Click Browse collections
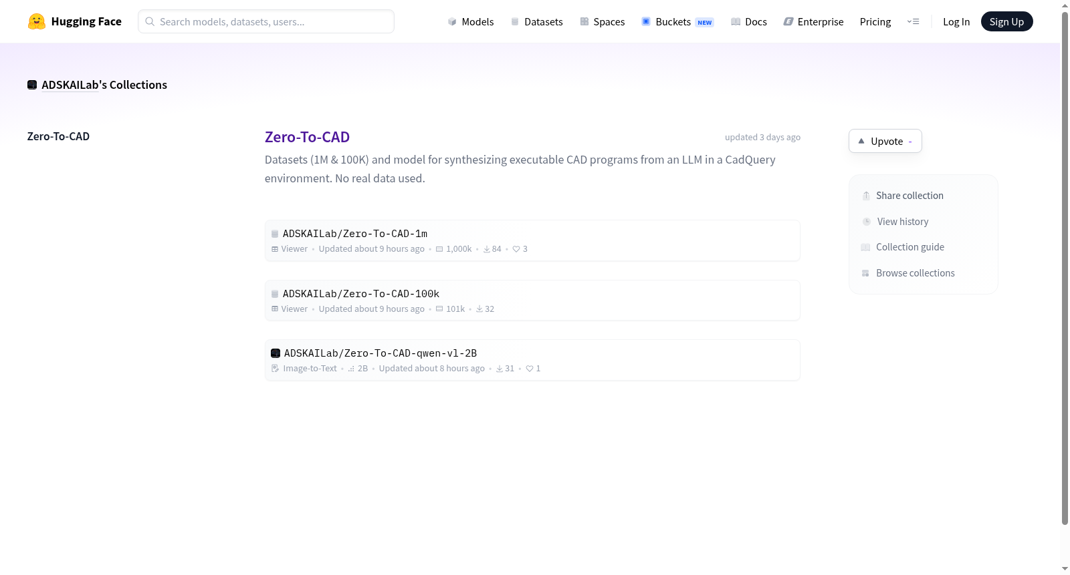Viewport: 1070px width, 575px height. tap(916, 273)
